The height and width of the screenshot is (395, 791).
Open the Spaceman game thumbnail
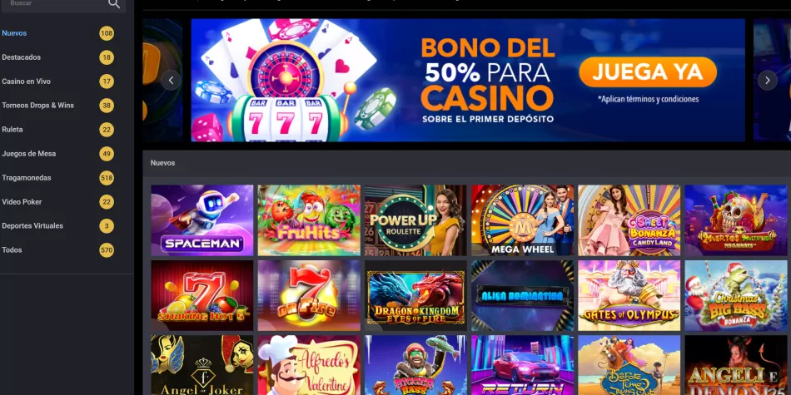201,220
